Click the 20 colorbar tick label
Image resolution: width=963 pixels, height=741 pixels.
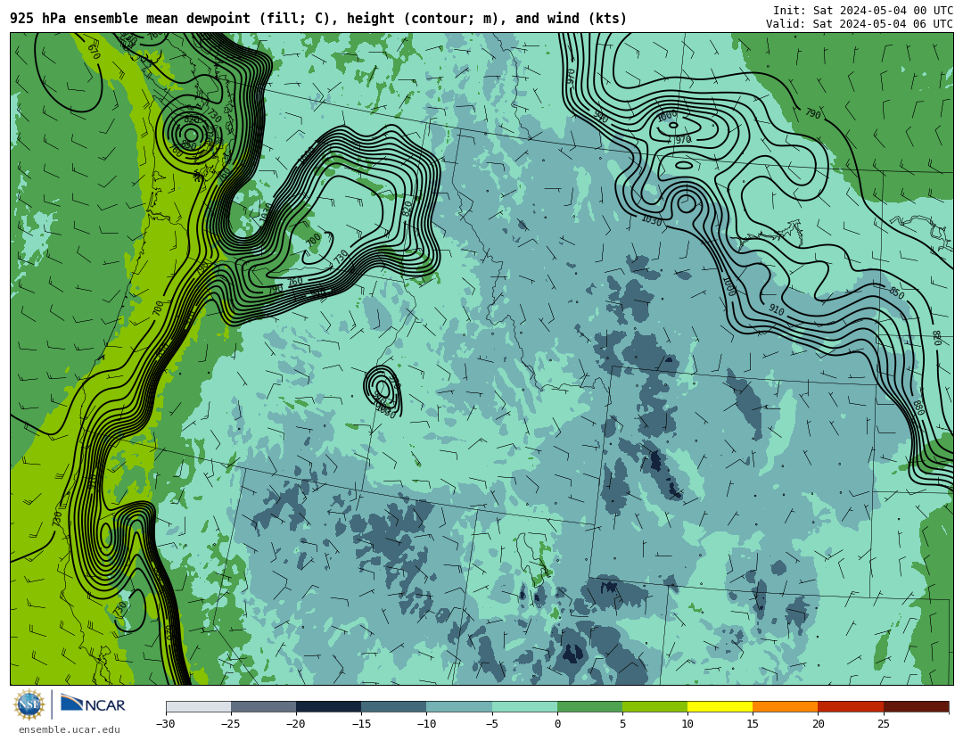(818, 724)
